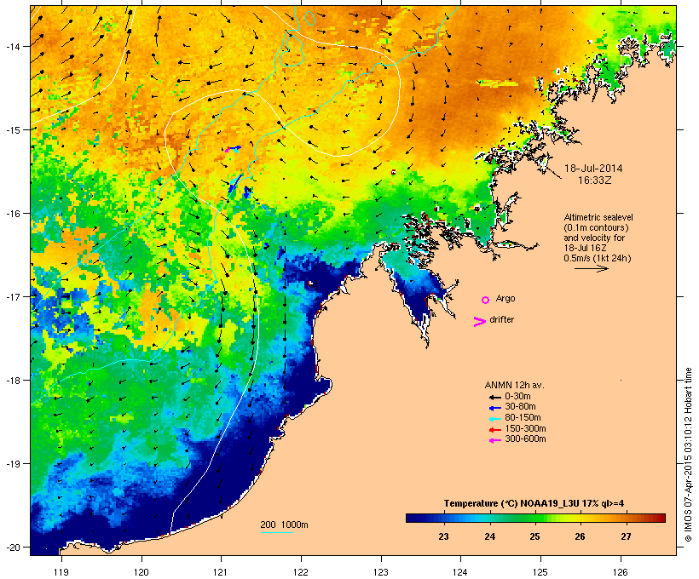The image size is (699, 579).
Task: Click the temperature color bar
Action: point(535,518)
